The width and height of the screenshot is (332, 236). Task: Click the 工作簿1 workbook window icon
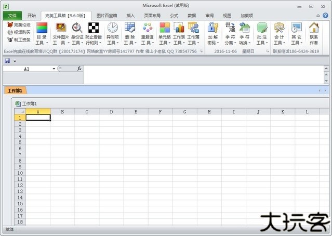point(18,103)
